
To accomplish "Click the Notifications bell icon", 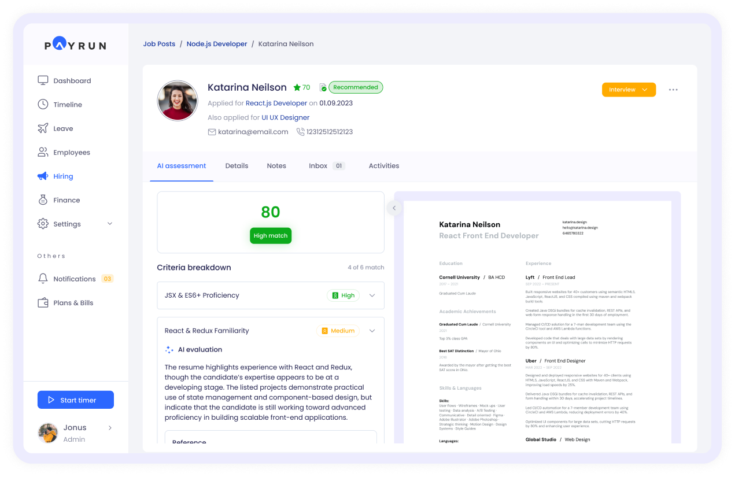I will [x=43, y=279].
